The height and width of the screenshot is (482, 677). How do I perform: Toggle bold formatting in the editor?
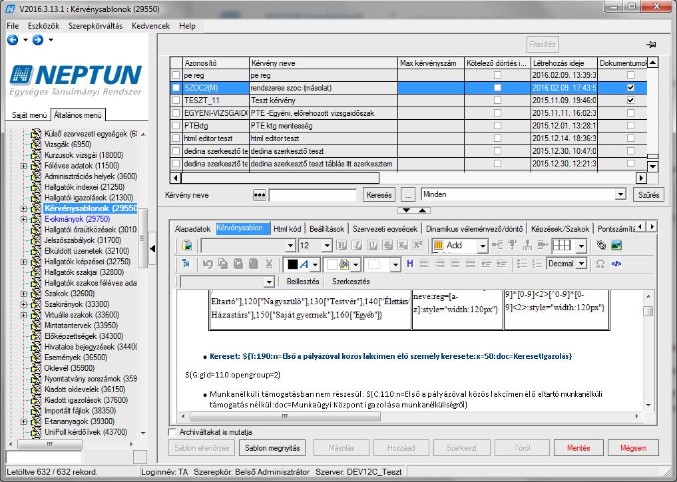(x=341, y=245)
